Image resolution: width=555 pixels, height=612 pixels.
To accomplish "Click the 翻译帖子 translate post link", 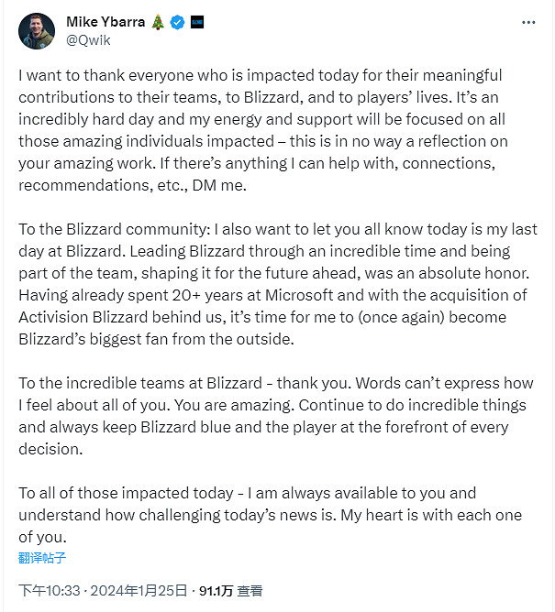I will [x=42, y=557].
